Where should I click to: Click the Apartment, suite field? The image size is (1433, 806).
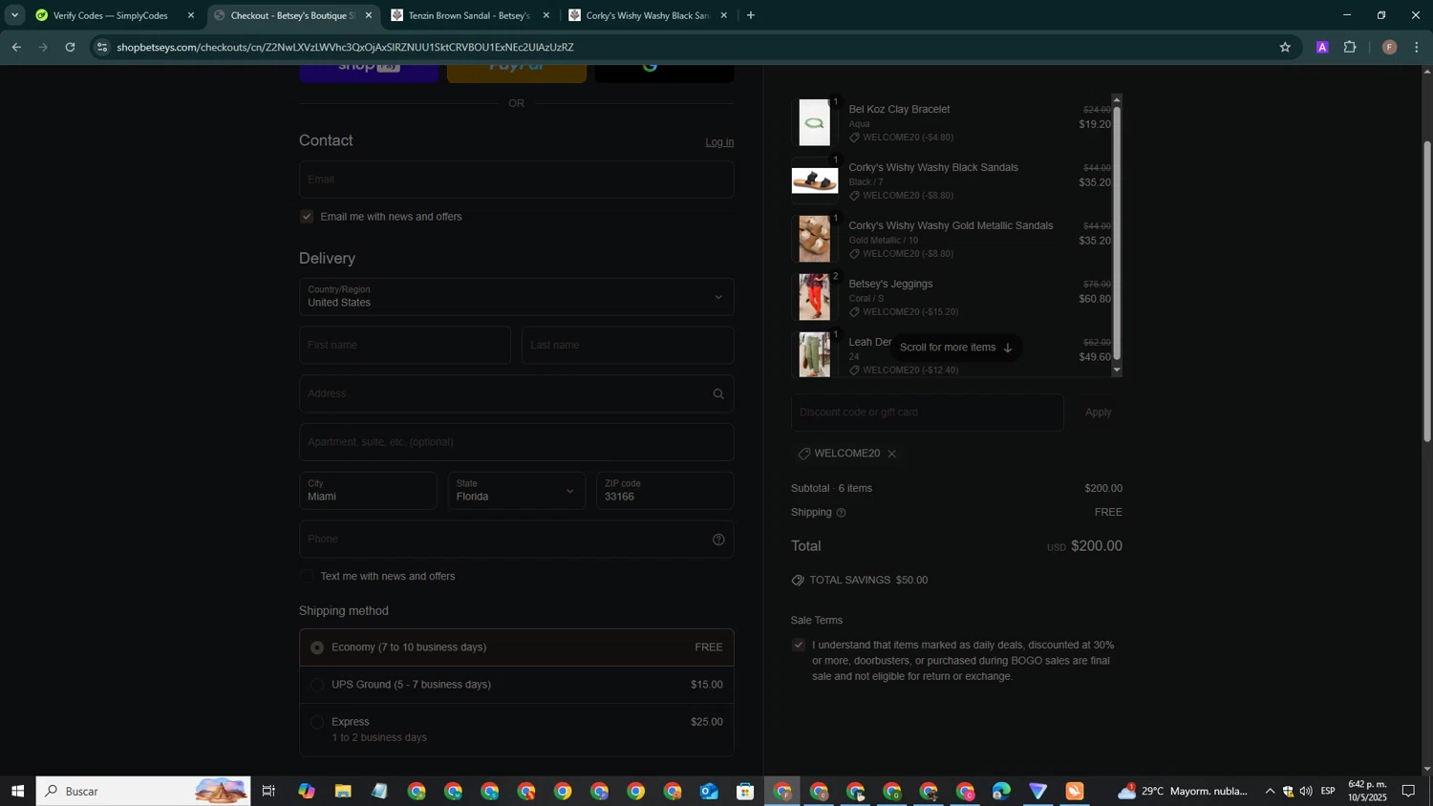click(517, 442)
